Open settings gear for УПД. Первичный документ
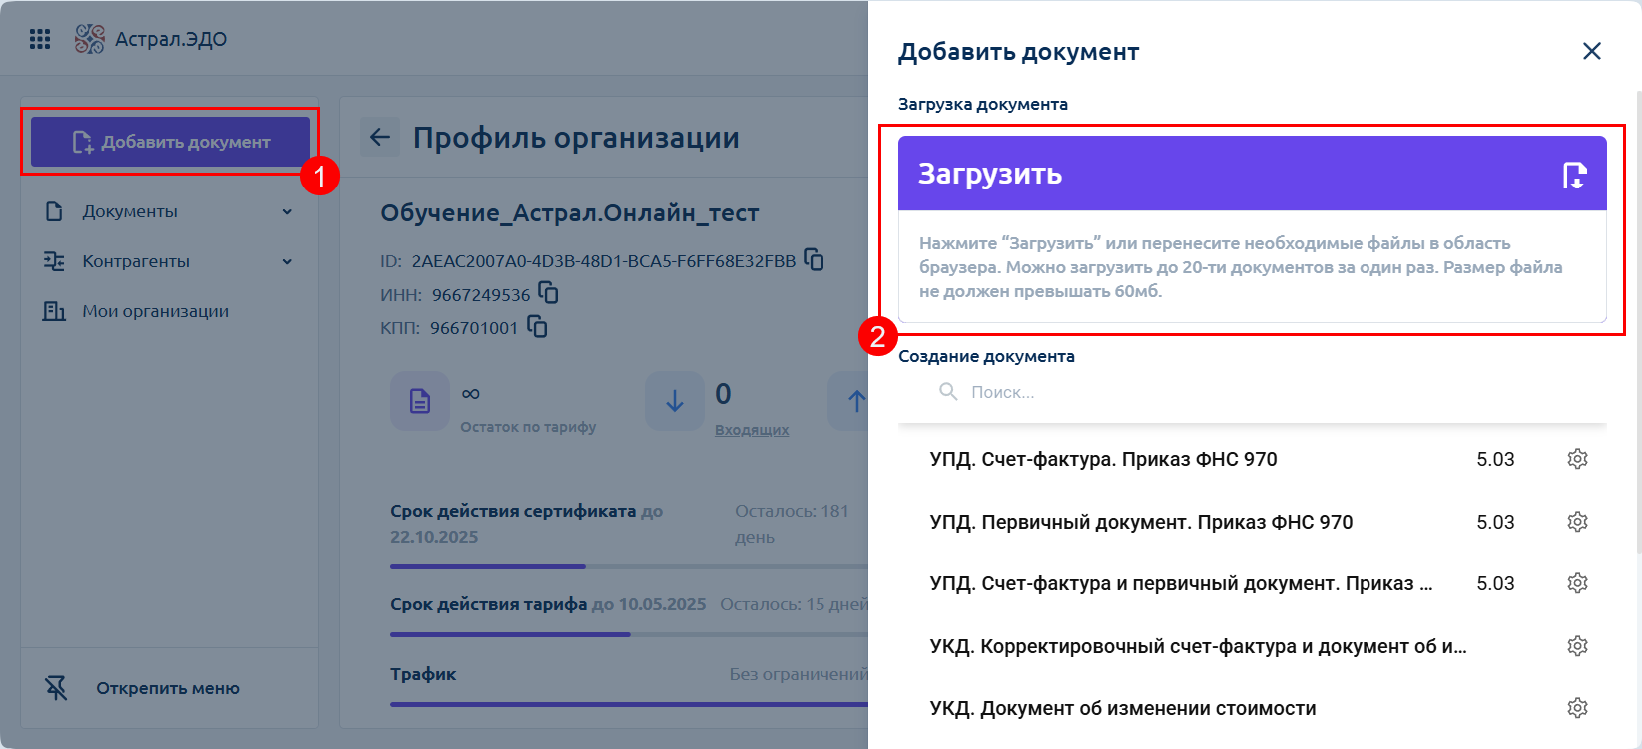 pos(1577,522)
